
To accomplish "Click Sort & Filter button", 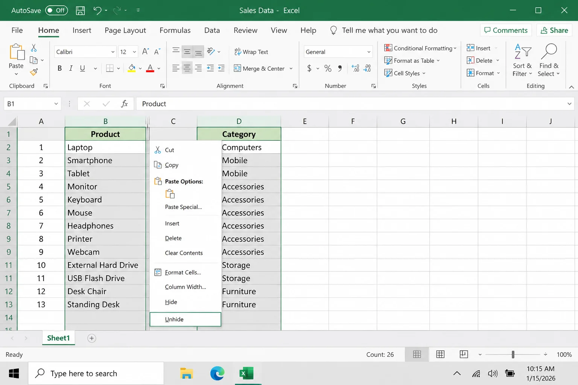I will (522, 60).
